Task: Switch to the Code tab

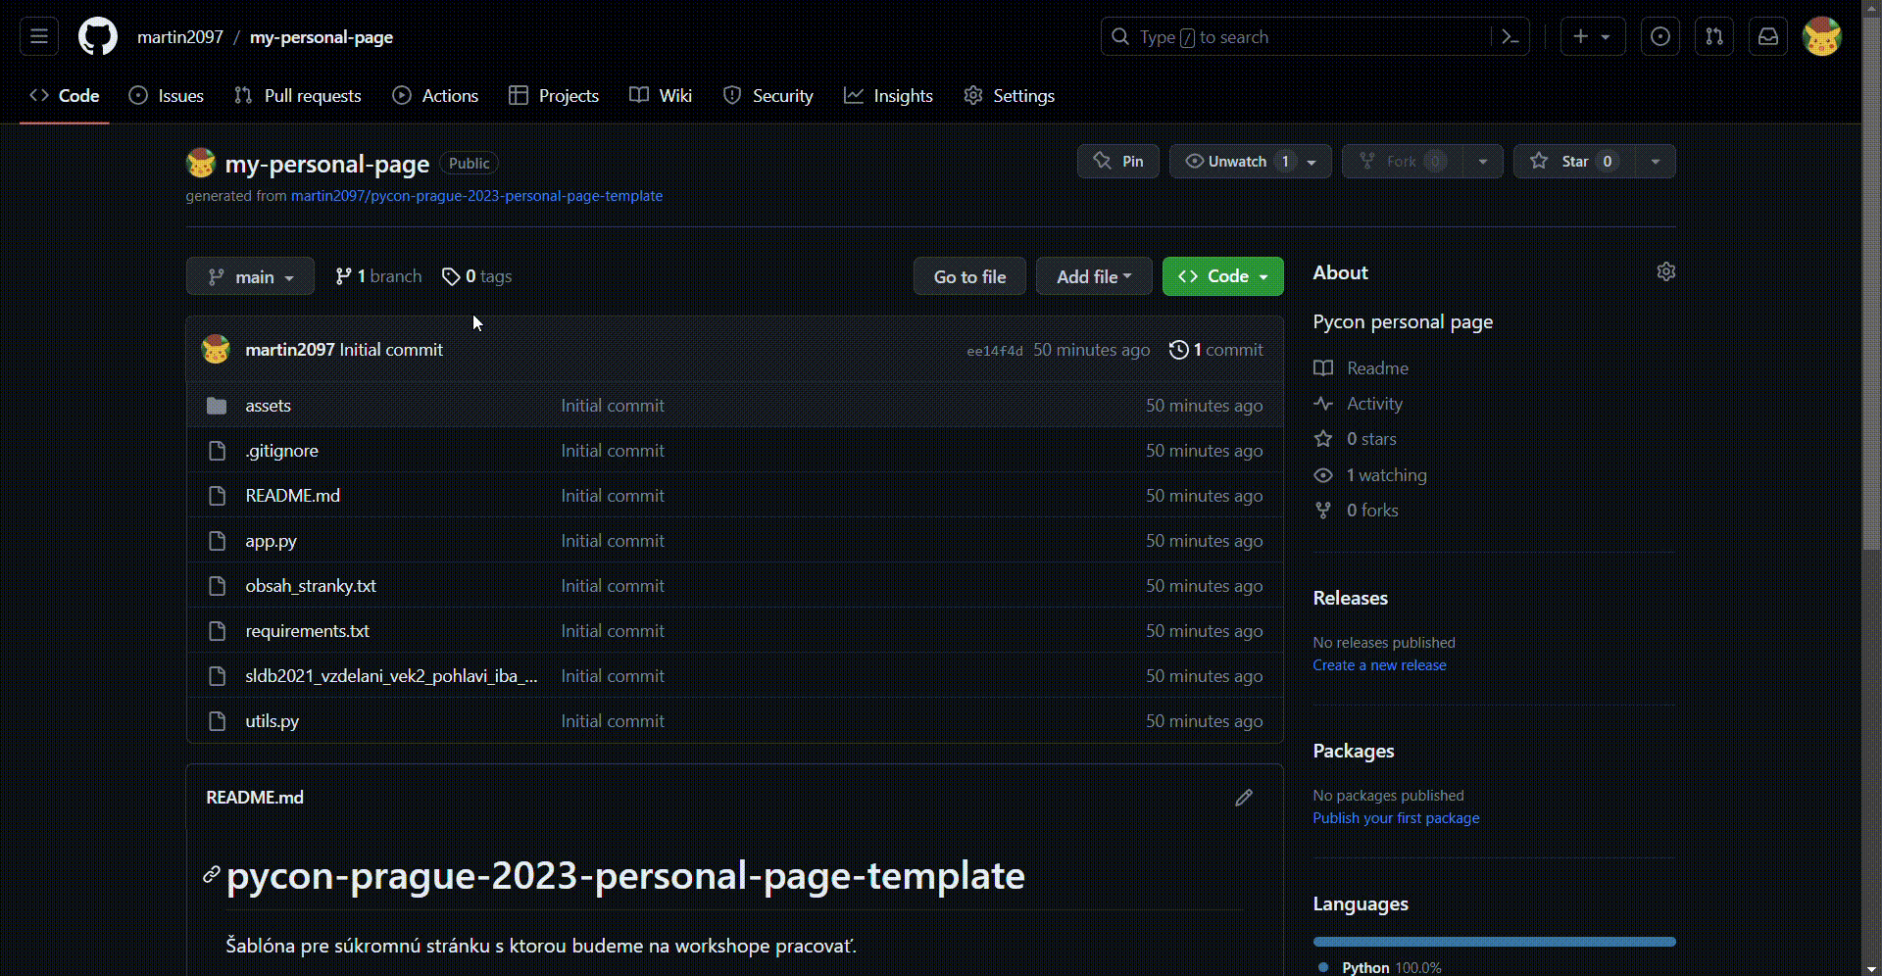Action: pyautogui.click(x=65, y=96)
